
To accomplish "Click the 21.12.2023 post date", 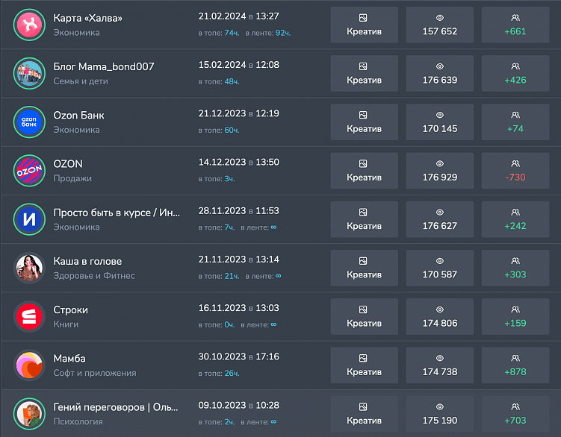I will (222, 114).
